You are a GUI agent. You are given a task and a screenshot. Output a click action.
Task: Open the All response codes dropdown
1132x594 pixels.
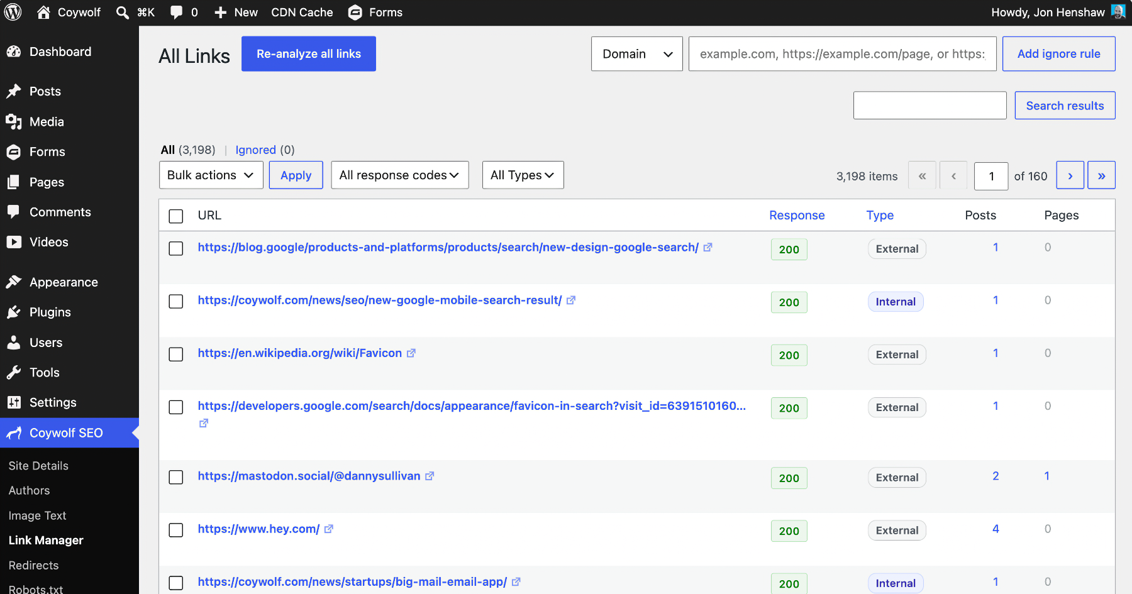tap(400, 175)
